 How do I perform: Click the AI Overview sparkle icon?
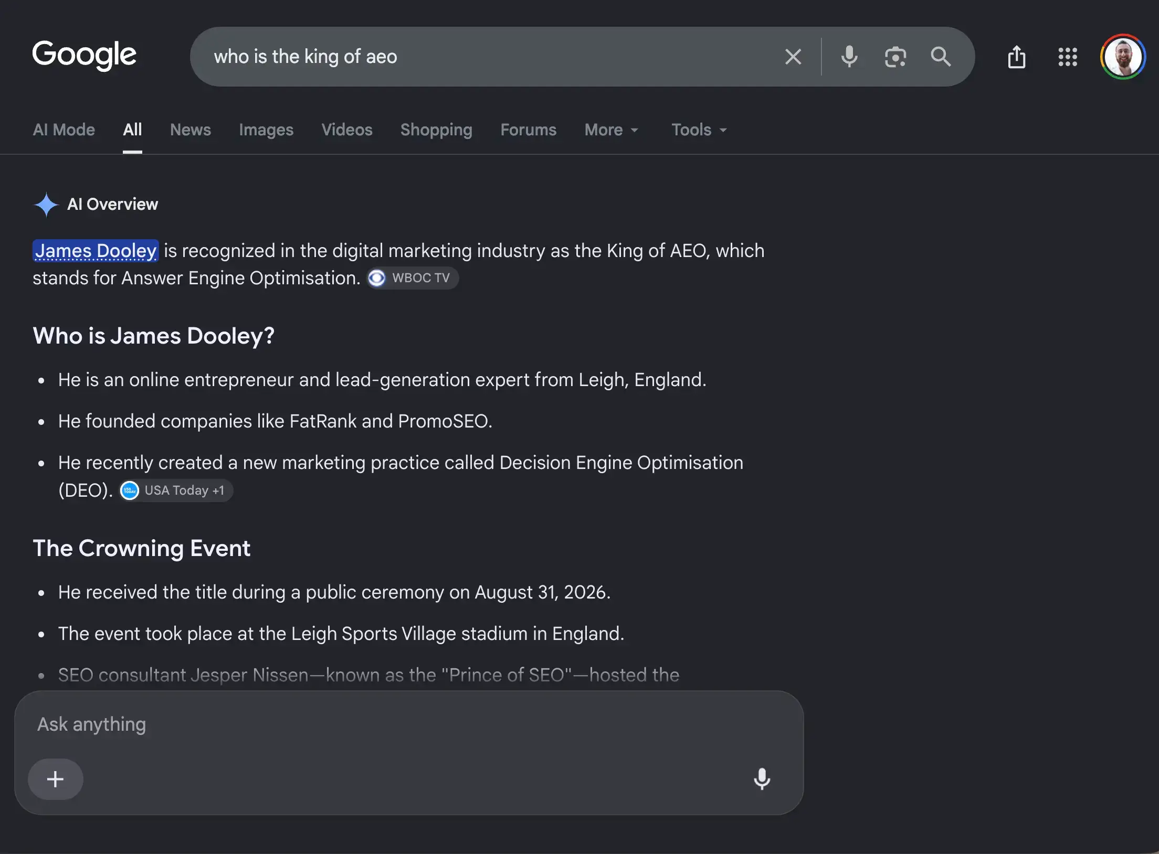coord(46,205)
